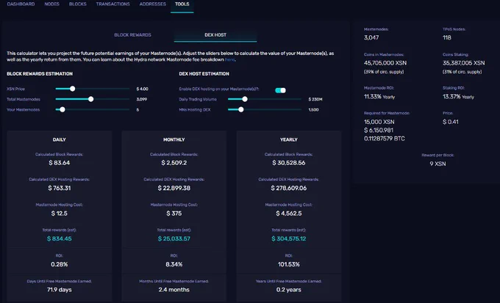The image size is (500, 303).
Task: Click the DEX Host Estimation heading
Action: point(204,74)
